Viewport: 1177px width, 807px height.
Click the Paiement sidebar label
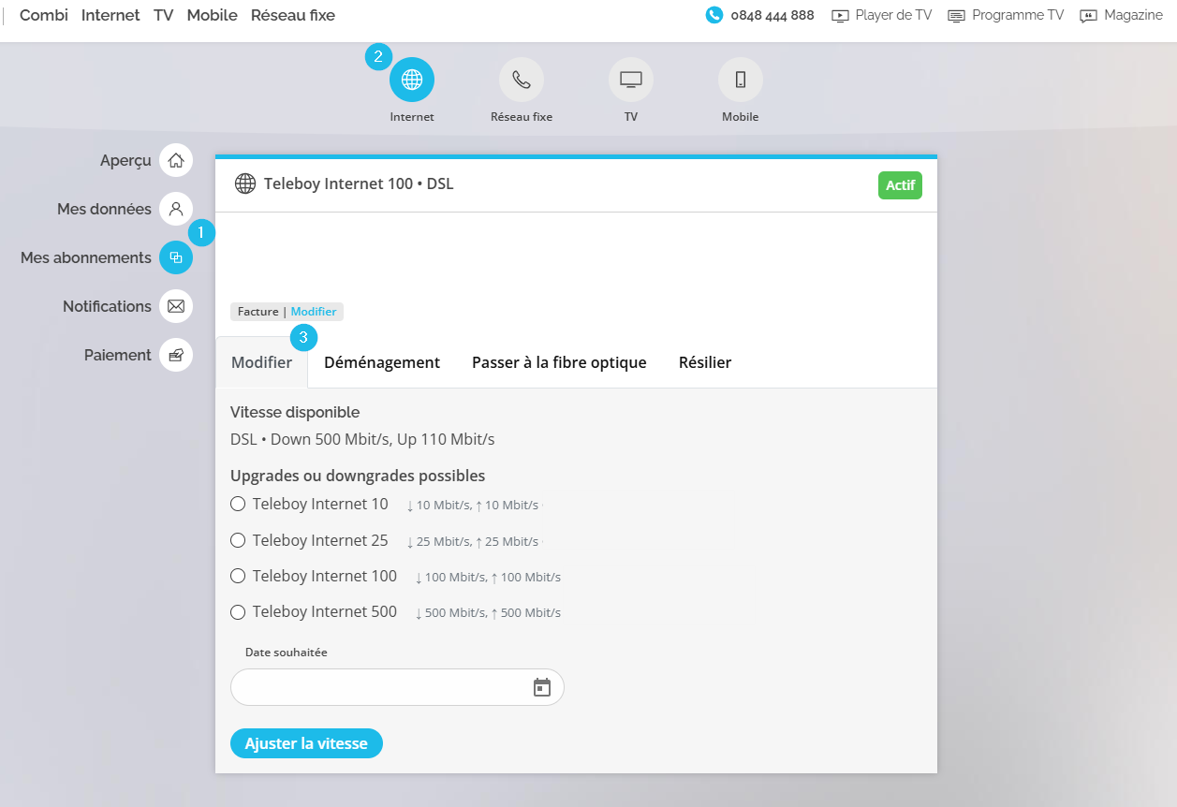pyautogui.click(x=118, y=355)
